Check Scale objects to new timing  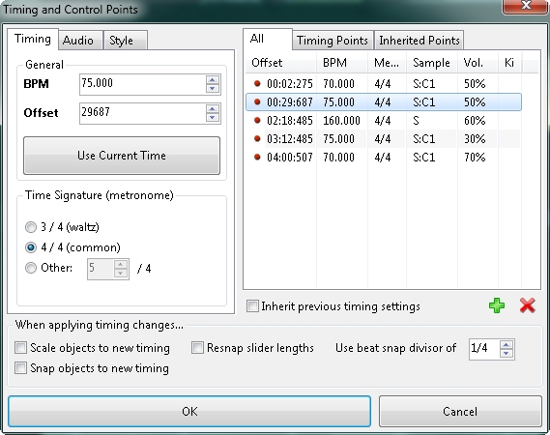click(20, 348)
